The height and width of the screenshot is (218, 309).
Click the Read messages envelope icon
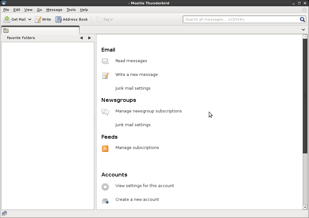tap(105, 61)
